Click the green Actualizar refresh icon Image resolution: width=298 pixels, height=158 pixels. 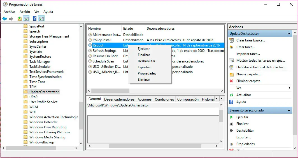[x=231, y=95]
